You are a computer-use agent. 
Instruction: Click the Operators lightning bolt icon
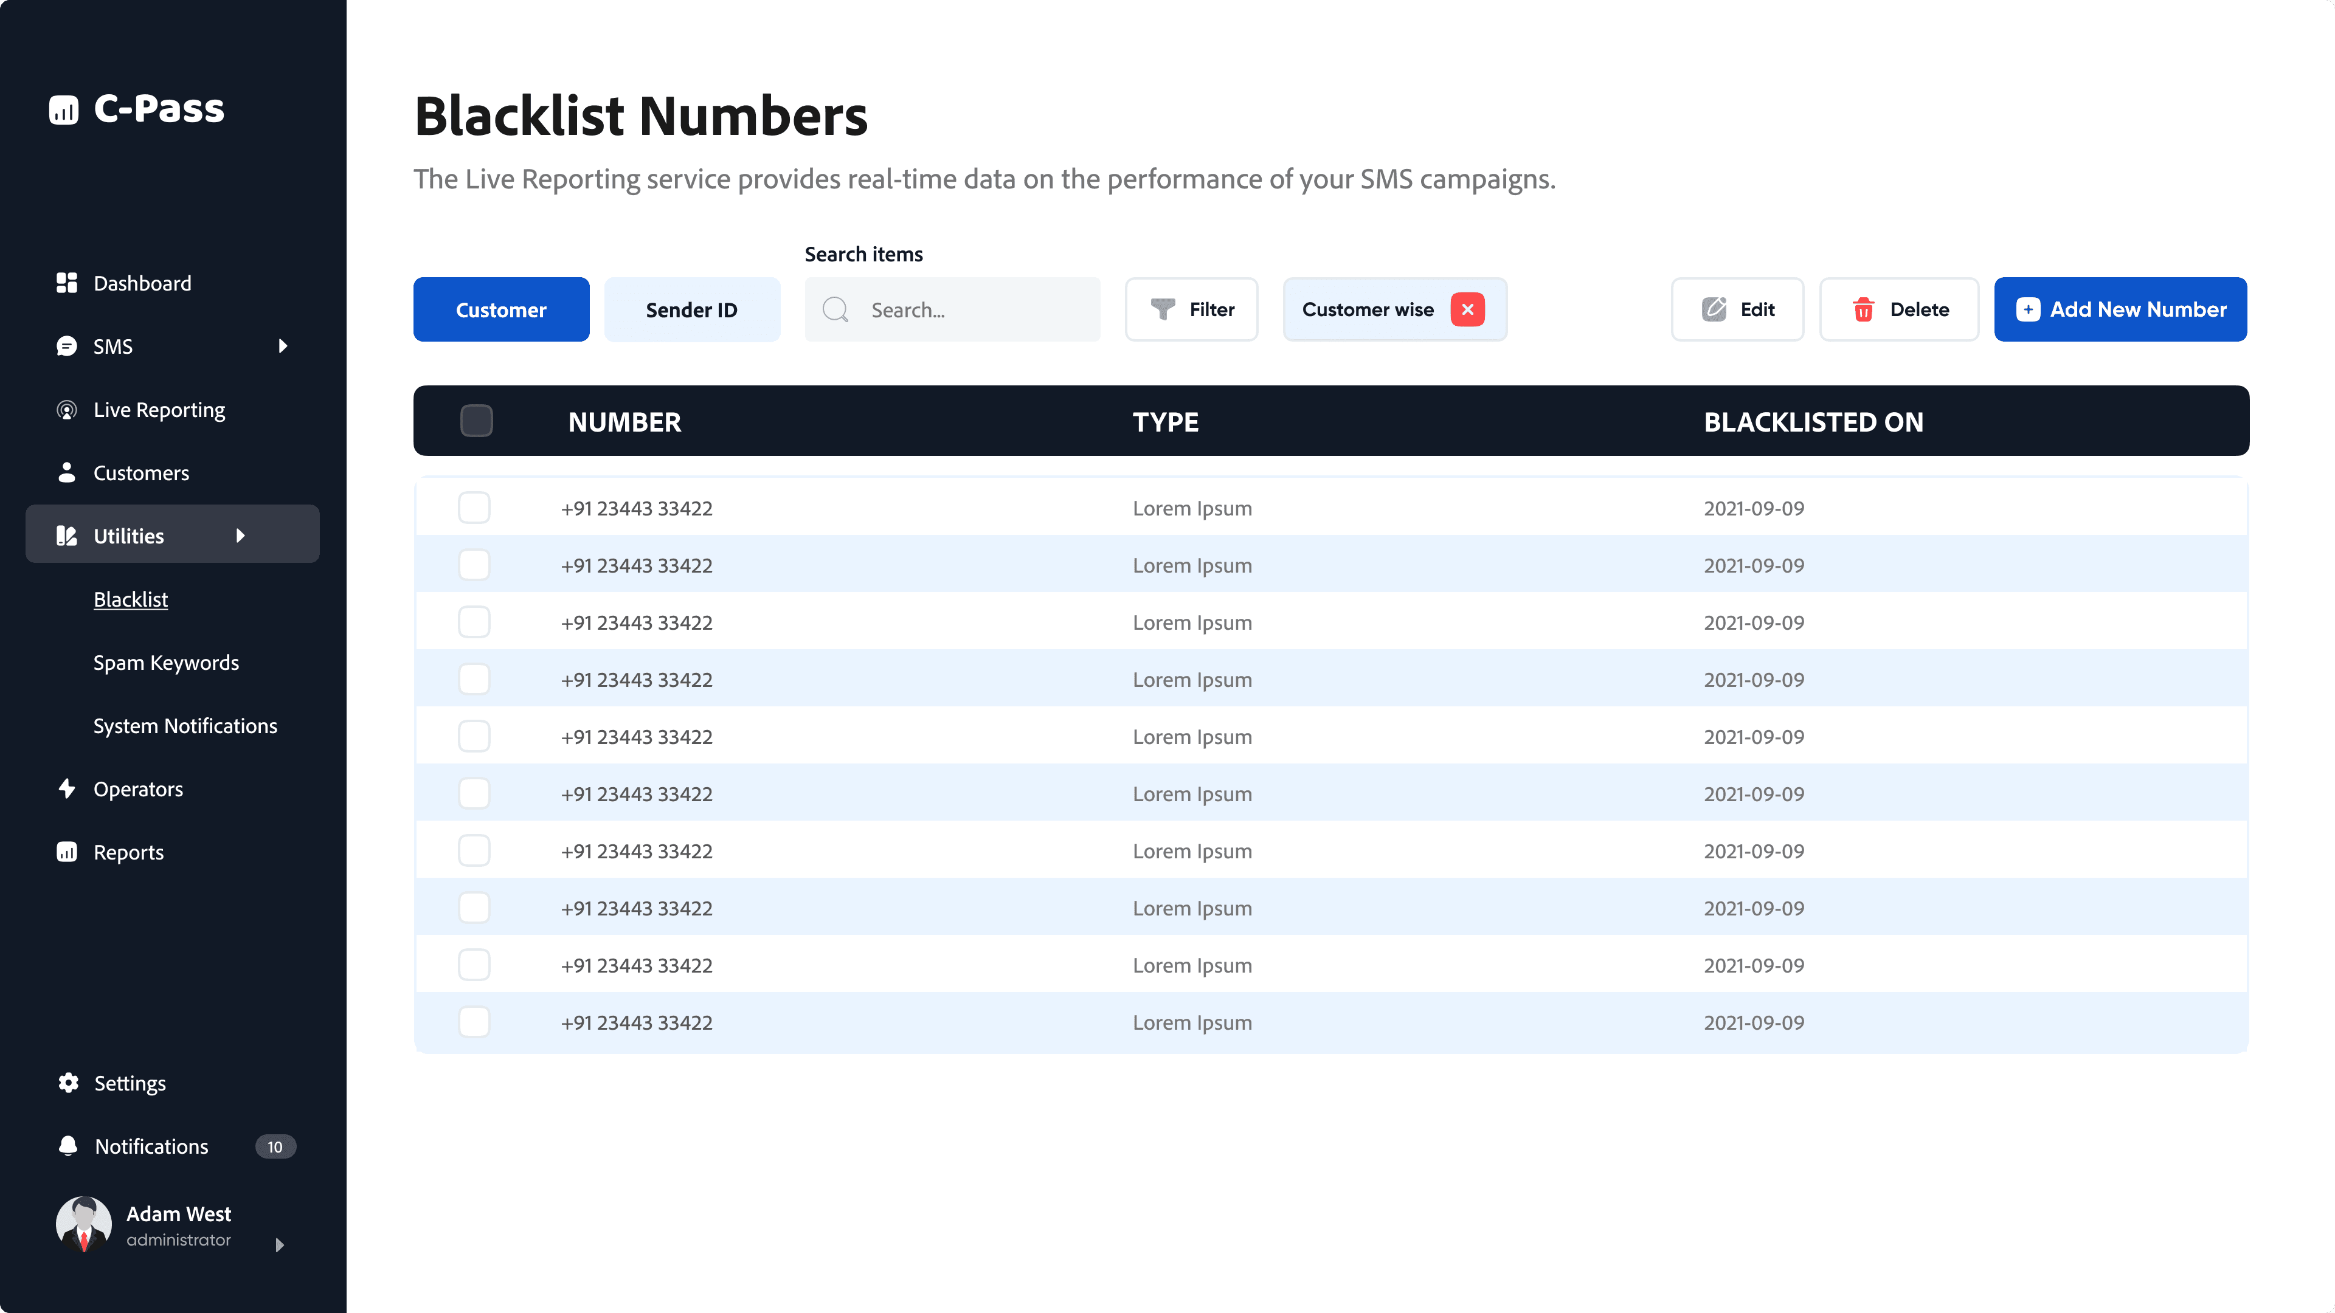(66, 788)
